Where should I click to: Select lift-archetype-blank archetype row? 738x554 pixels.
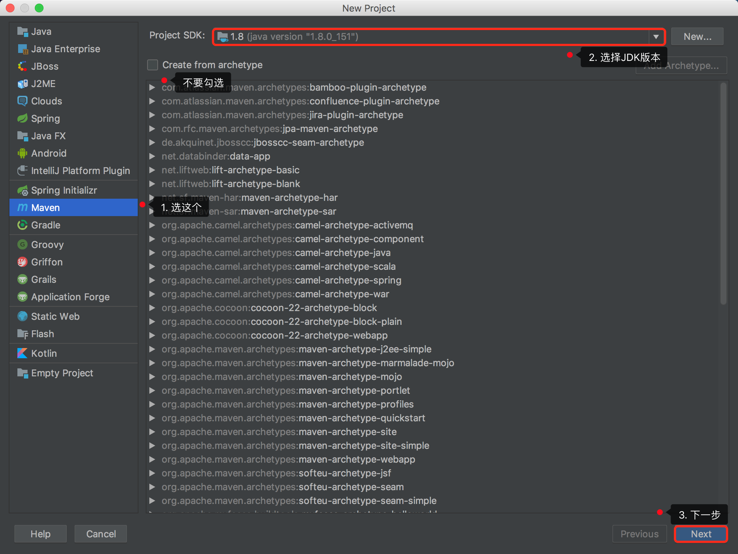tap(433, 184)
